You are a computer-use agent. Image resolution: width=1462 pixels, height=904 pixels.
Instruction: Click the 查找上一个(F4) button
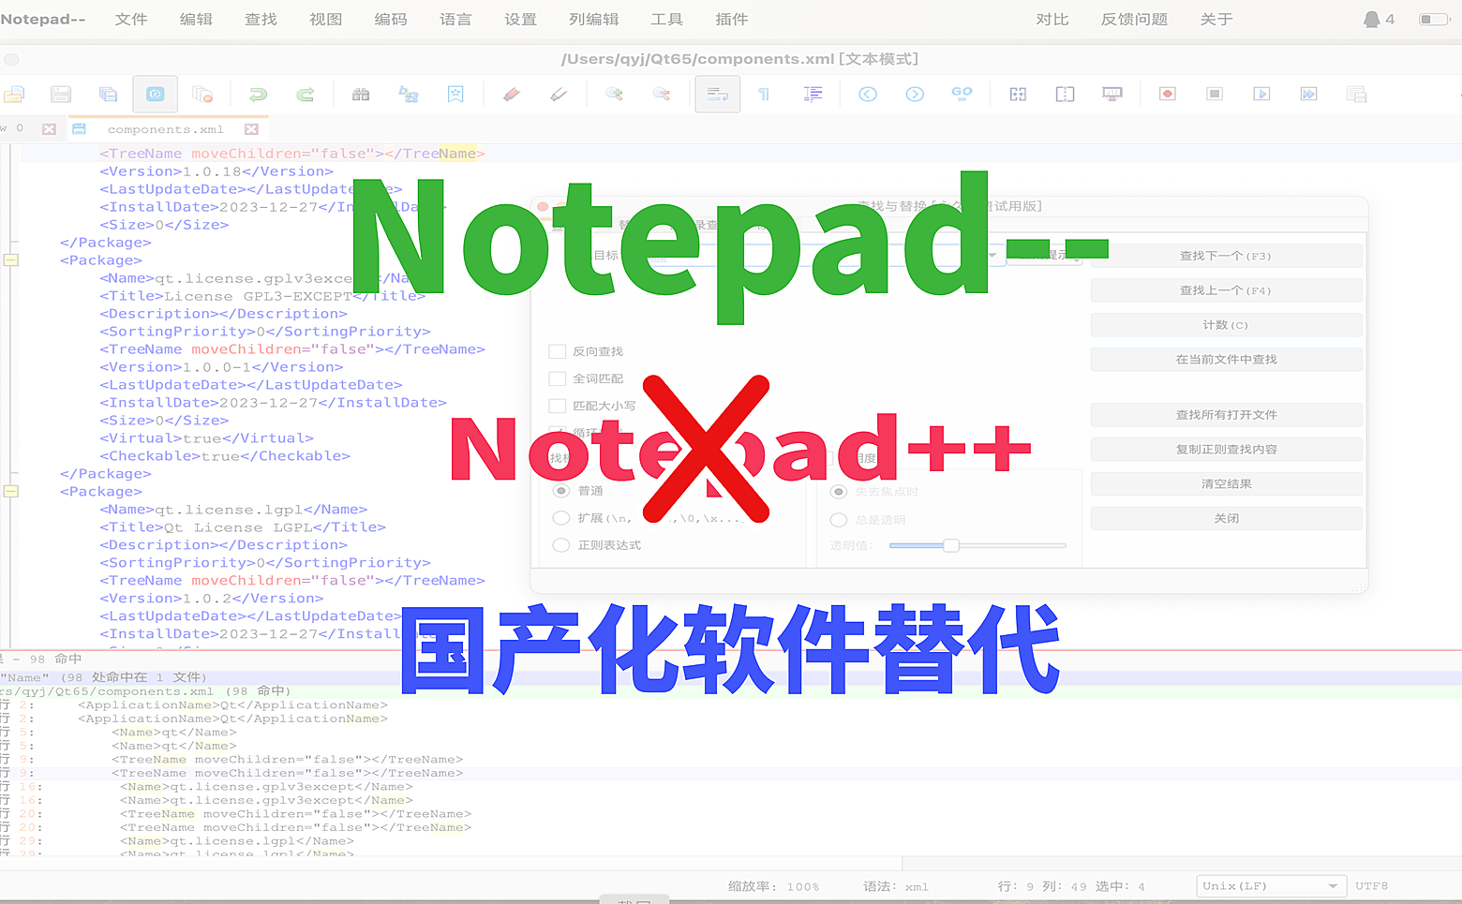pos(1226,290)
